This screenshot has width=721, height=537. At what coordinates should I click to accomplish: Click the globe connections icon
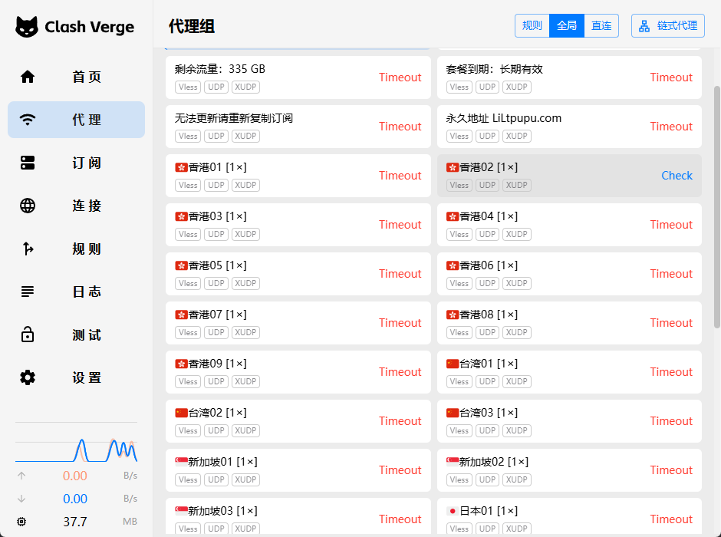tap(28, 206)
